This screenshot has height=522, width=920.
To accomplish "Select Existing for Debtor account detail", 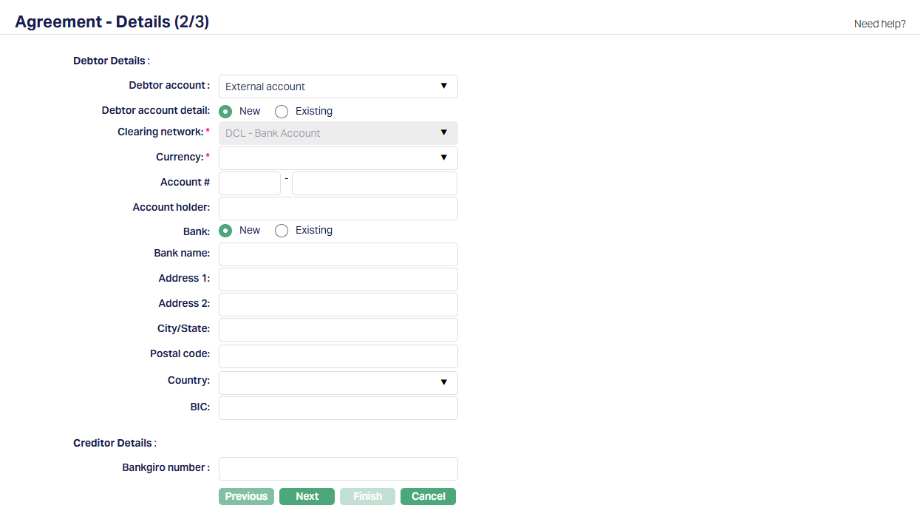I will pos(282,112).
